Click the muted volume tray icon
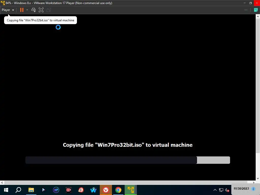The width and height of the screenshot is (260, 195). [x=227, y=190]
